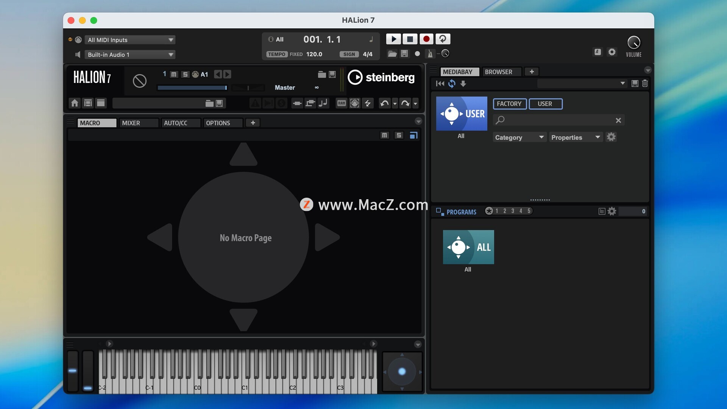Click the MediaBay search field
The image size is (727, 409).
[559, 120]
